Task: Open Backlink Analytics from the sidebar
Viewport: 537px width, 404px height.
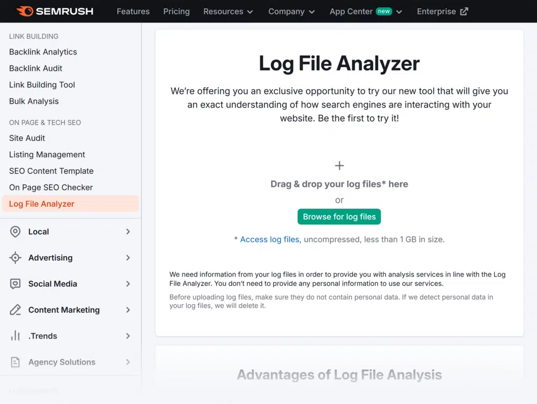Action: pyautogui.click(x=43, y=52)
